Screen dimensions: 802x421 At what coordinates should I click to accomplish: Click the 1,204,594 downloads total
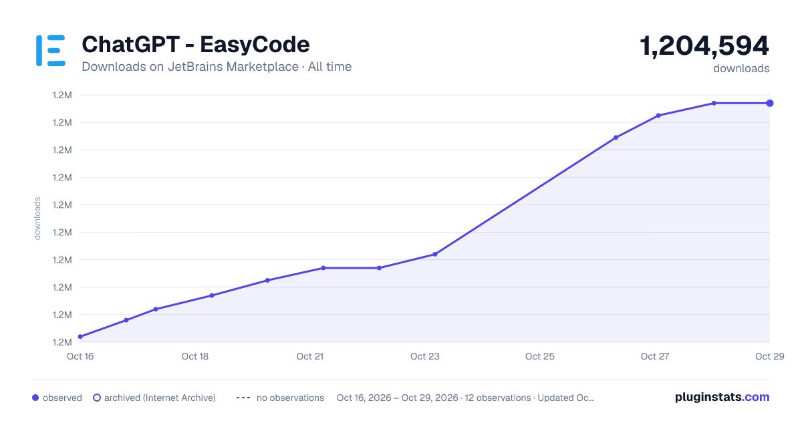pyautogui.click(x=704, y=46)
